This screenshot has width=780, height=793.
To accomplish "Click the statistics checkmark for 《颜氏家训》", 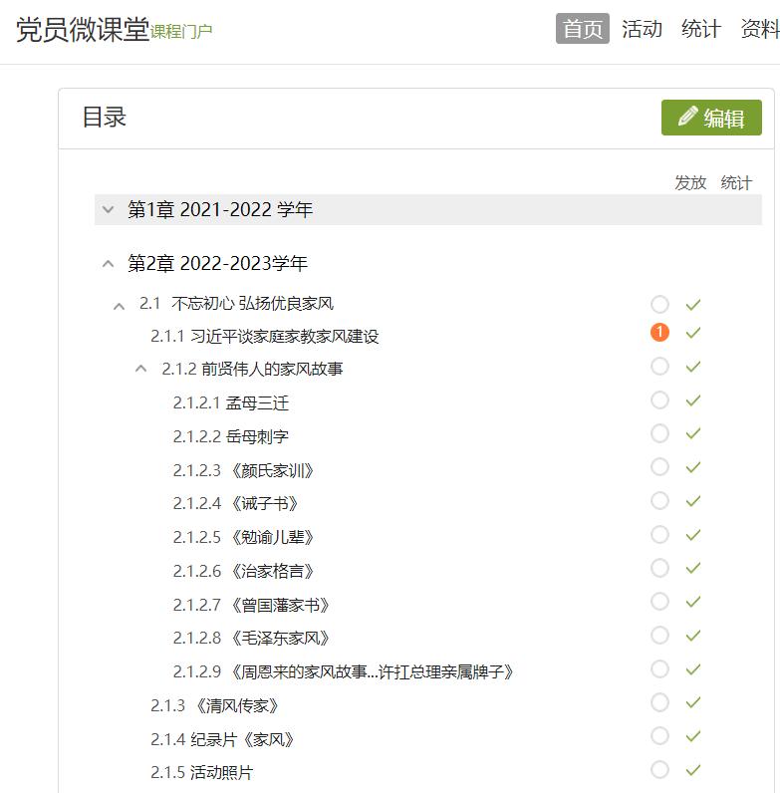I will tap(693, 467).
